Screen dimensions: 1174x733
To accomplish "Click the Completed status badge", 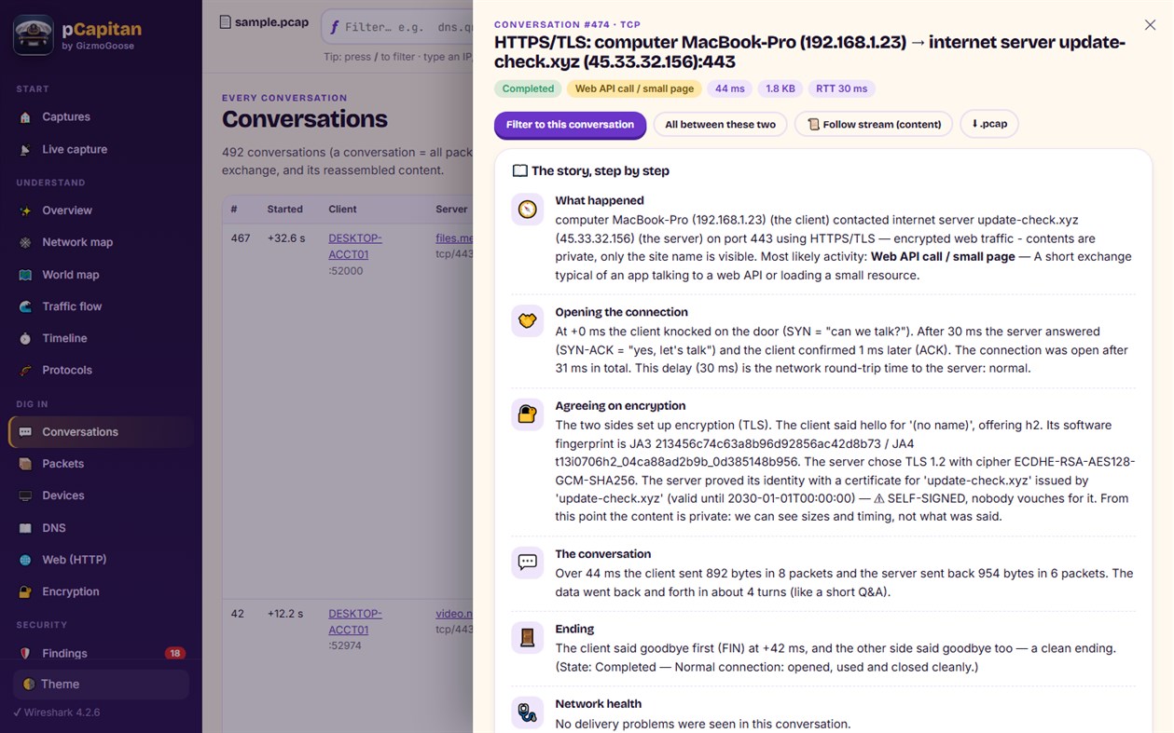I will point(528,89).
